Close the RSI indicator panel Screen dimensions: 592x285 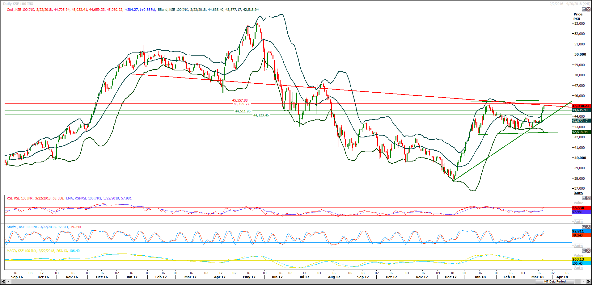coord(588,198)
